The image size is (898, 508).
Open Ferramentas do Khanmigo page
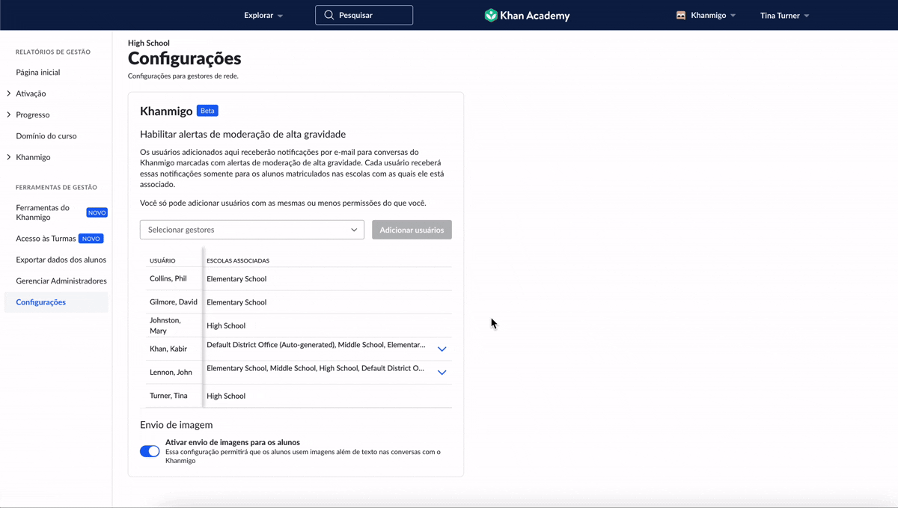[x=43, y=212]
